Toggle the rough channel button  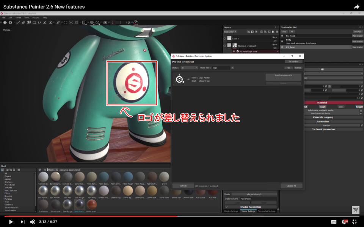pyautogui.click(x=322, y=107)
